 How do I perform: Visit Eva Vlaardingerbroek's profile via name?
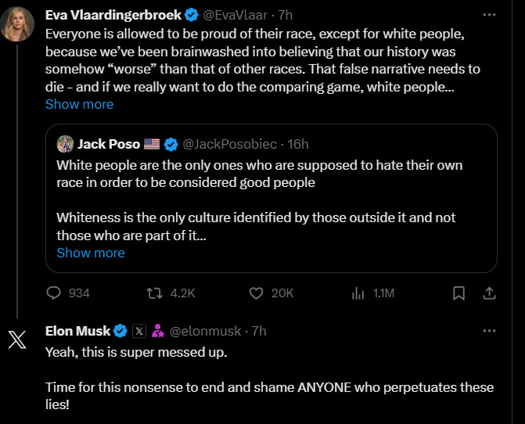click(113, 14)
